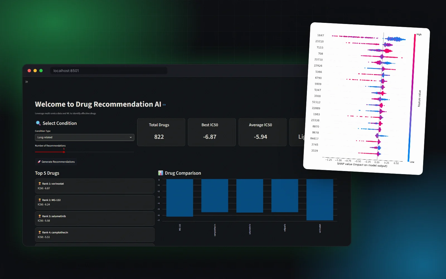The width and height of the screenshot is (446, 279).
Task: Click the IC50: -6.87 value under Rank 1
Action: (44, 188)
